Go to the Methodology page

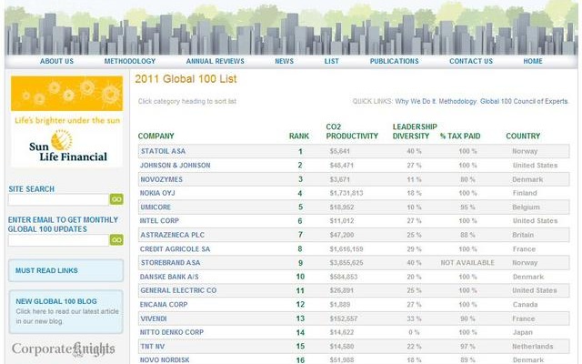pyautogui.click(x=129, y=61)
